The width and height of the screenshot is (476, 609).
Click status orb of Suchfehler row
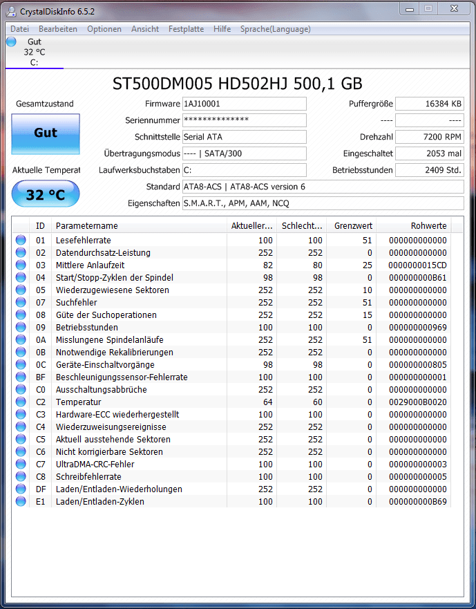tap(21, 302)
